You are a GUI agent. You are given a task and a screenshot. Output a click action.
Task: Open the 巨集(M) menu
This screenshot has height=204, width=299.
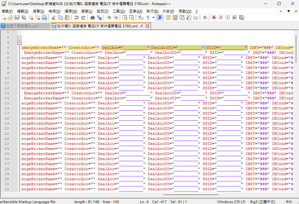[x=136, y=11]
